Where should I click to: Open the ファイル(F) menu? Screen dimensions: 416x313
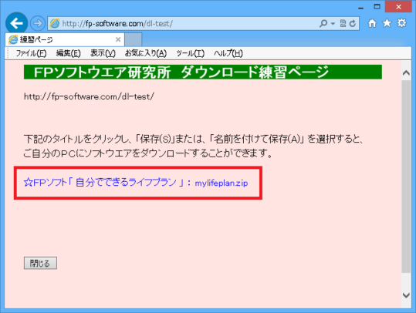coord(31,53)
